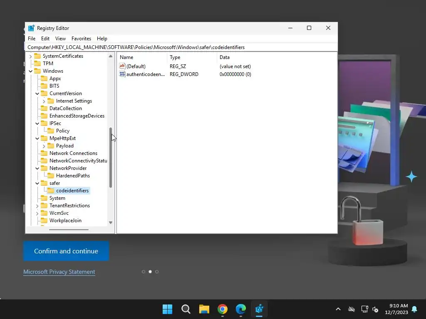Select the WorkplaceJoin key label
Screen dimensions: 426x319
click(65, 221)
